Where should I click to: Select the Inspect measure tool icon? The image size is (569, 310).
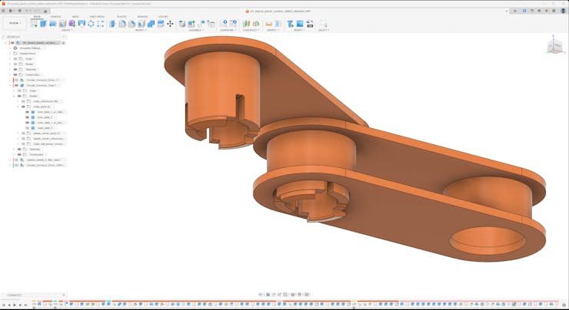point(269,24)
